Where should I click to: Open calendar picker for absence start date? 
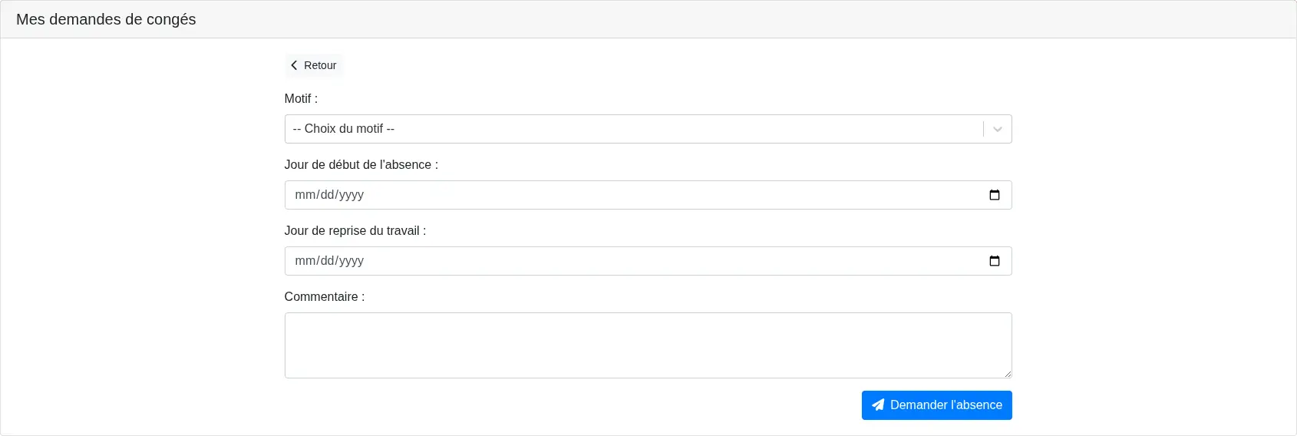pyautogui.click(x=994, y=195)
